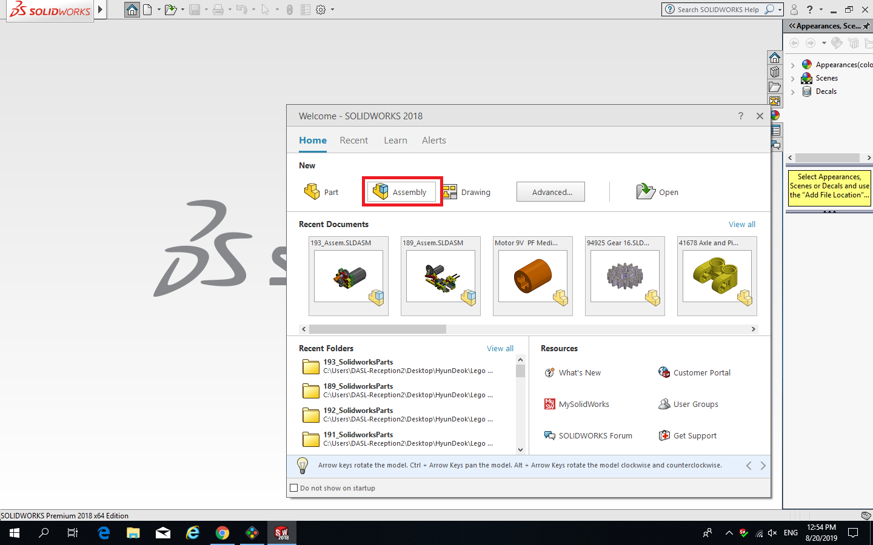
Task: Expand the Appearances(color) tree node
Action: coord(792,65)
